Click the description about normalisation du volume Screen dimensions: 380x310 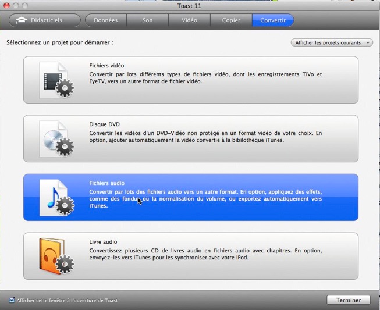(205, 199)
